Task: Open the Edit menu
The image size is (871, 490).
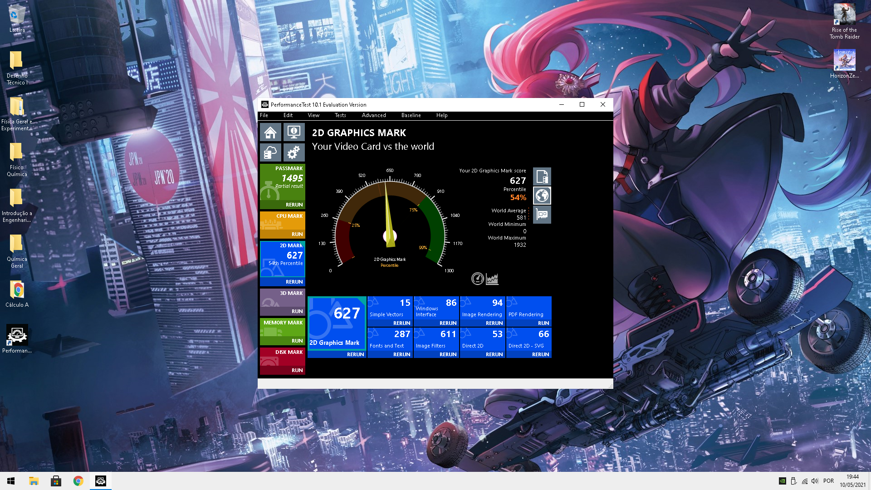Action: (x=288, y=115)
